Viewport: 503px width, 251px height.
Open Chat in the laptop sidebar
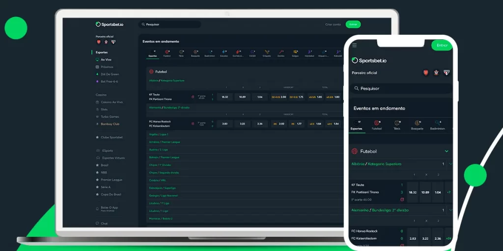102,224
